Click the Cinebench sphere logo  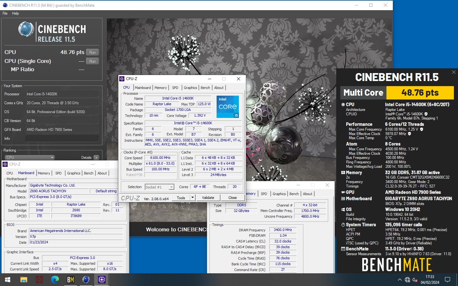tap(26, 29)
